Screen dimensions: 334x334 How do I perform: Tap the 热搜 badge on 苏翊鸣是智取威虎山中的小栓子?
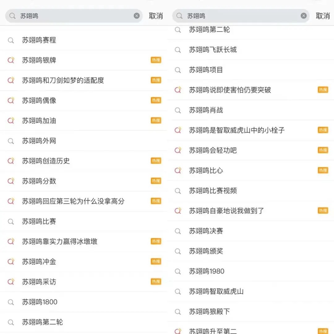click(x=323, y=130)
